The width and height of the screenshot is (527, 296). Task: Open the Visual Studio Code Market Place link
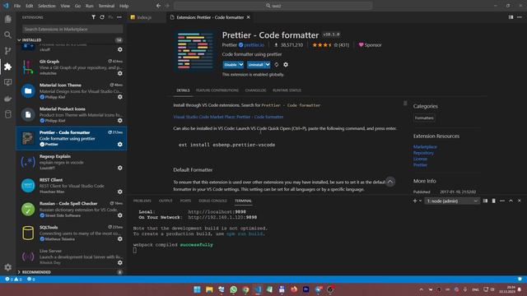[228, 117]
